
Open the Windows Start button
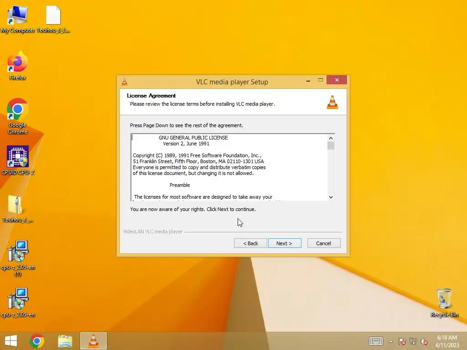(x=11, y=341)
